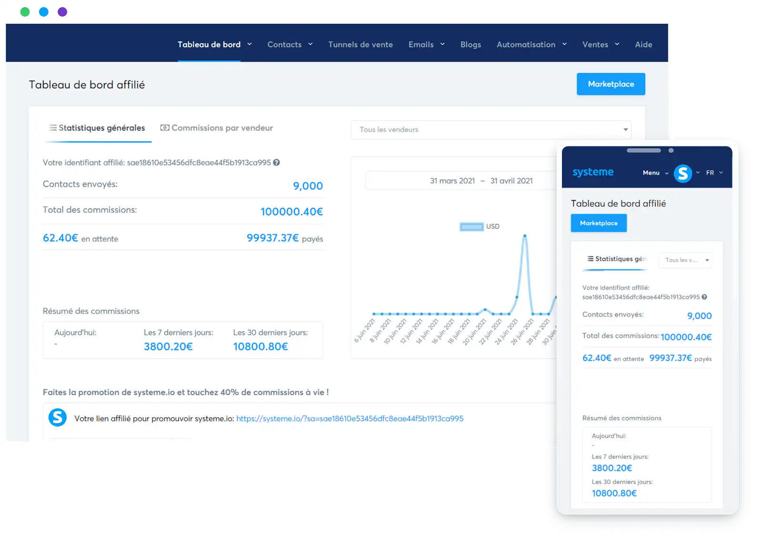This screenshot has width=762, height=544.
Task: Click the help icon beside affiliate ID
Action: [x=276, y=163]
